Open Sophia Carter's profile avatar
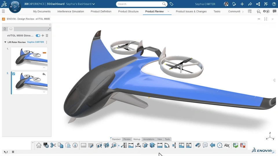The height and width of the screenshot is (156, 278). click(226, 4)
